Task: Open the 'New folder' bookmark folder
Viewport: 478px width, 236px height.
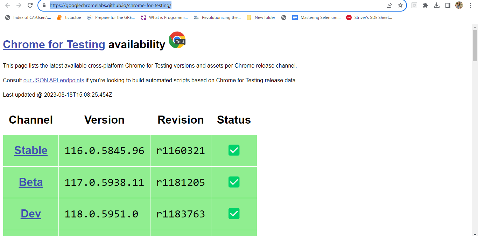Action: pyautogui.click(x=261, y=18)
